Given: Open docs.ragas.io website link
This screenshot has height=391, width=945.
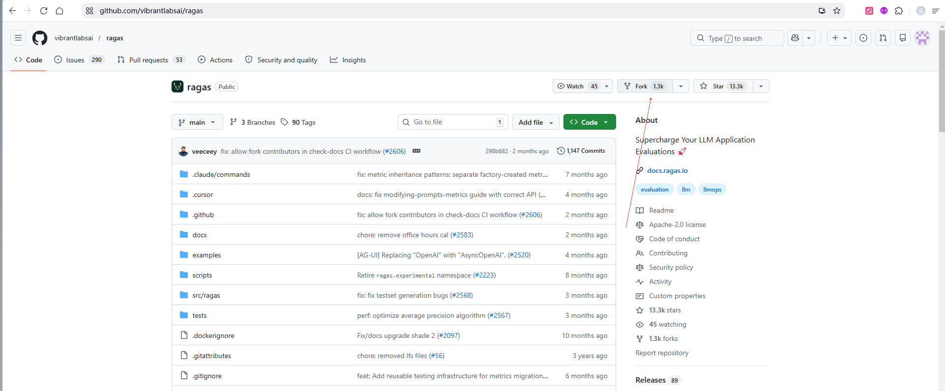Looking at the screenshot, I should (667, 170).
